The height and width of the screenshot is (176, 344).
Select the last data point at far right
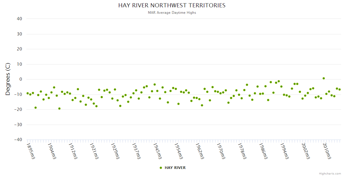(339, 89)
